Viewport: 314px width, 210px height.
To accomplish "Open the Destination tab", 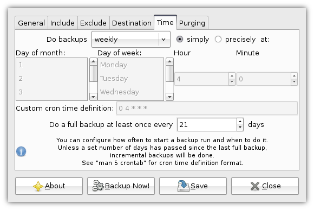I will tap(132, 23).
